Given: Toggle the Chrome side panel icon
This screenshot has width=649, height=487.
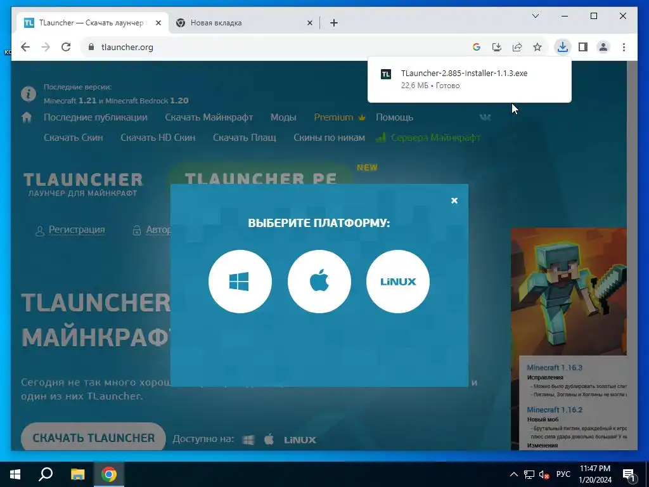Looking at the screenshot, I should (x=583, y=47).
